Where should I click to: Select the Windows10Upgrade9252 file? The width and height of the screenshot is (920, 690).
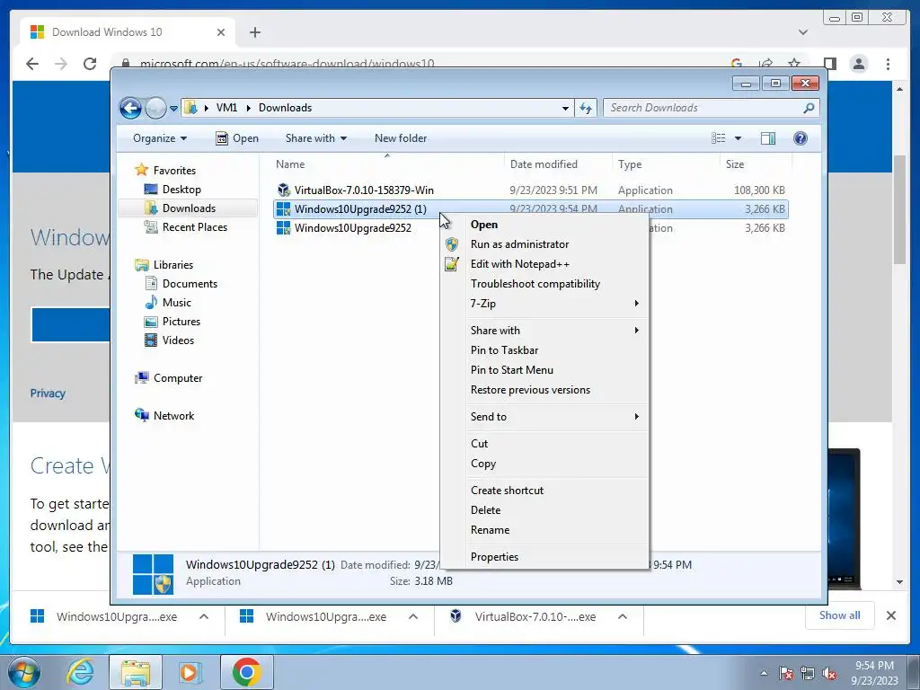click(x=352, y=227)
